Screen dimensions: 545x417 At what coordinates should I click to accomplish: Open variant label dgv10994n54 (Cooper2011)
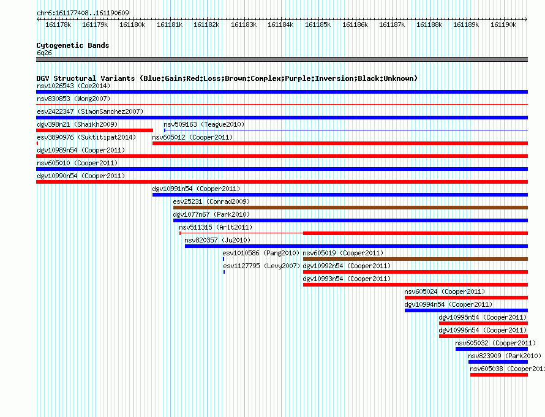[x=448, y=304]
